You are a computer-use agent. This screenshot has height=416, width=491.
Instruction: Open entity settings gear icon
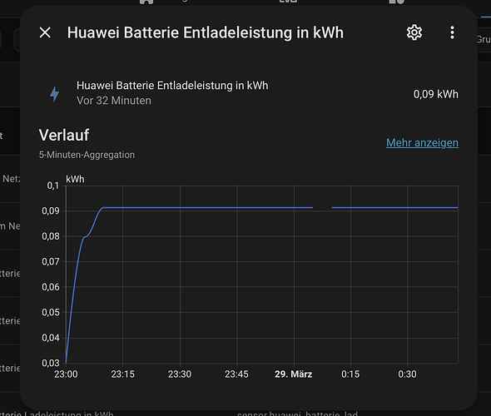[414, 32]
